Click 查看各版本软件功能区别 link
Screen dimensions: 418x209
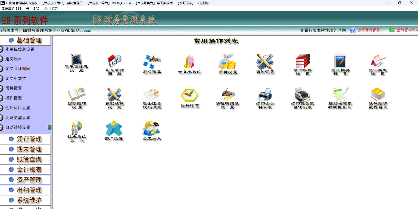pos(323,30)
